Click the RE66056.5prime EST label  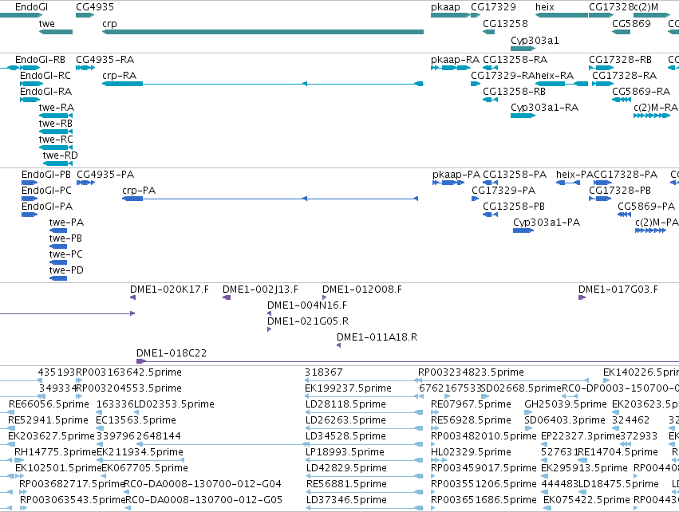point(49,404)
